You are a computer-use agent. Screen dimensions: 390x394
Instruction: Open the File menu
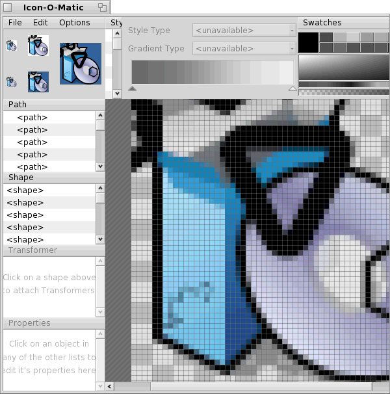(x=15, y=22)
